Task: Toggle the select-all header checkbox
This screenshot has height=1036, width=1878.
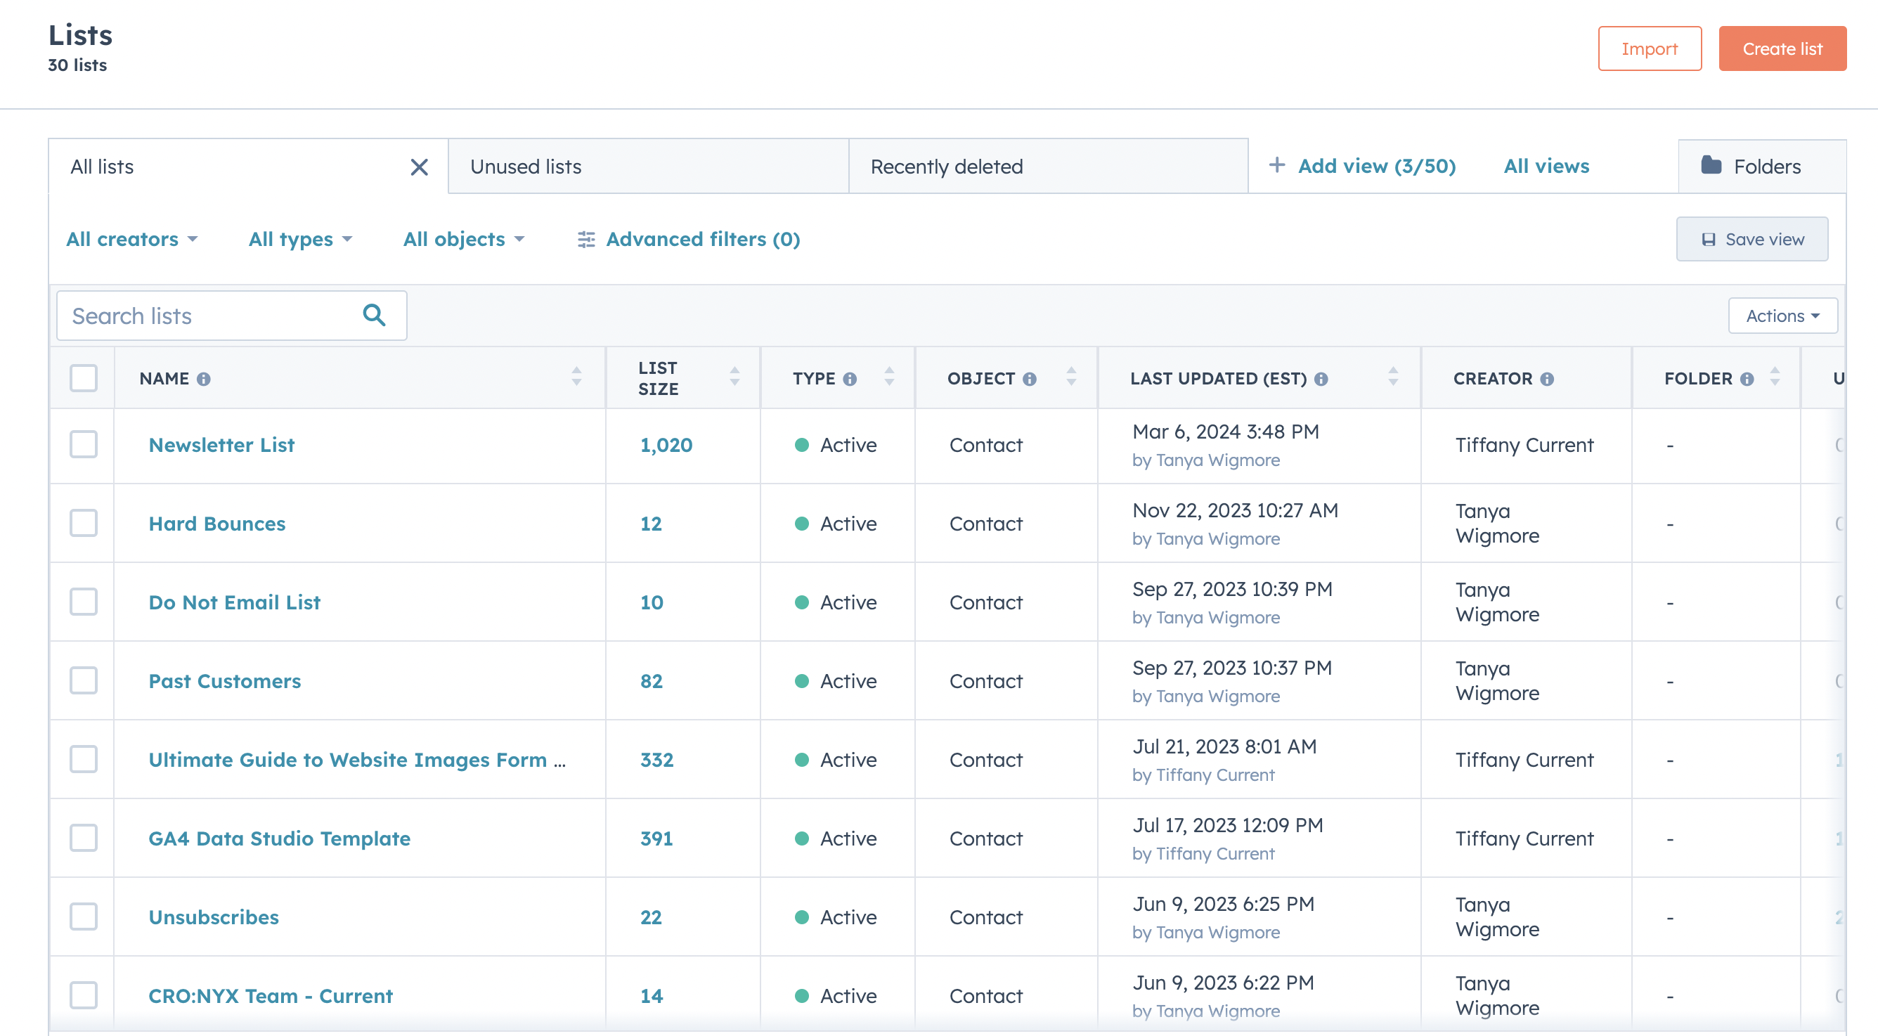Action: 84,378
